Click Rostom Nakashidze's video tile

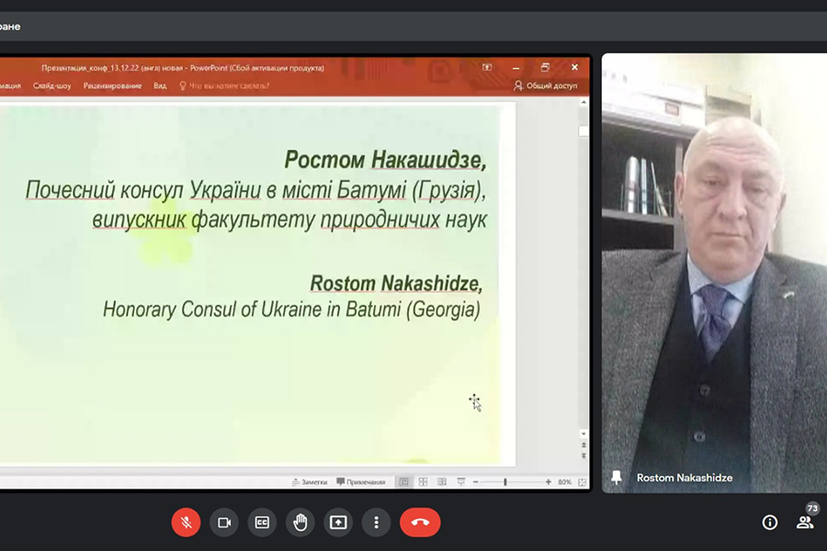714,273
